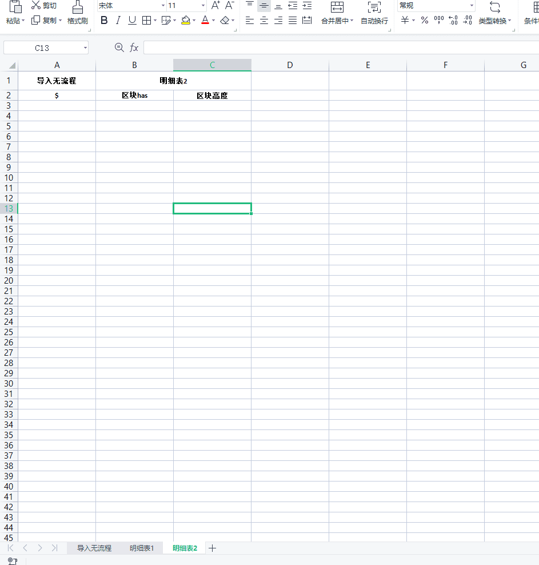This screenshot has height=565, width=539.
Task: Click the draw border pencil icon
Action: (x=166, y=21)
